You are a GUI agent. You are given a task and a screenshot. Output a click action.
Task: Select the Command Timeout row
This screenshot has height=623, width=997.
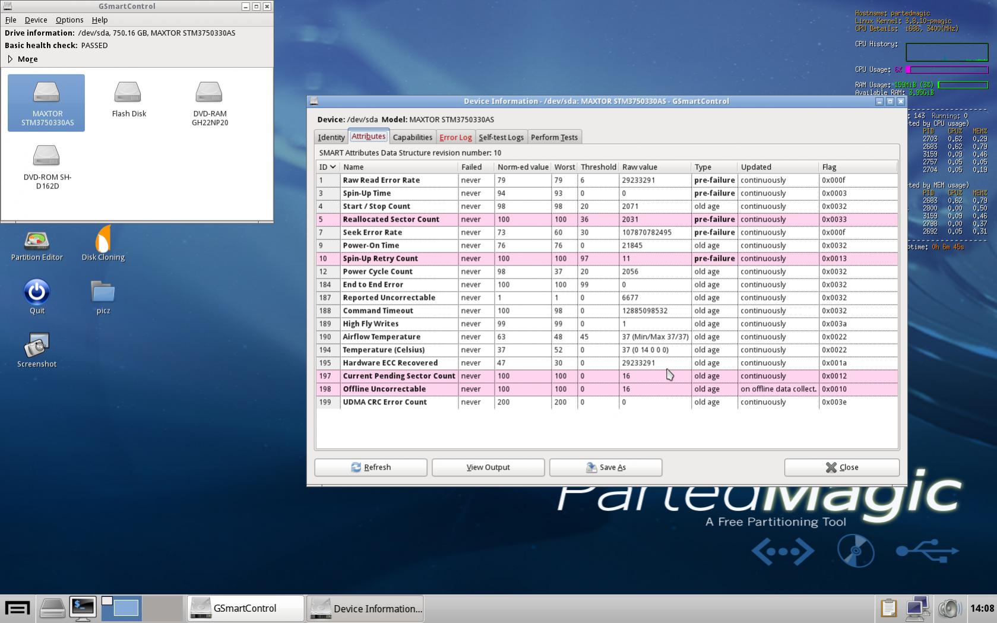[x=607, y=311]
